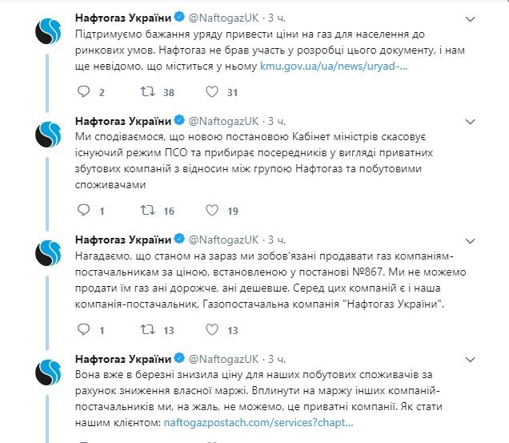Screen dimensions: 509x443
Task: Like the first tweet with 31 likes
Action: point(212,93)
